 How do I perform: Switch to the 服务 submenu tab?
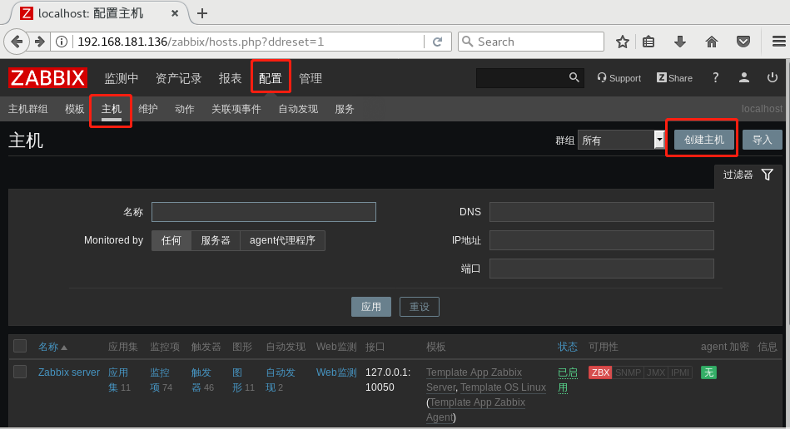click(345, 109)
